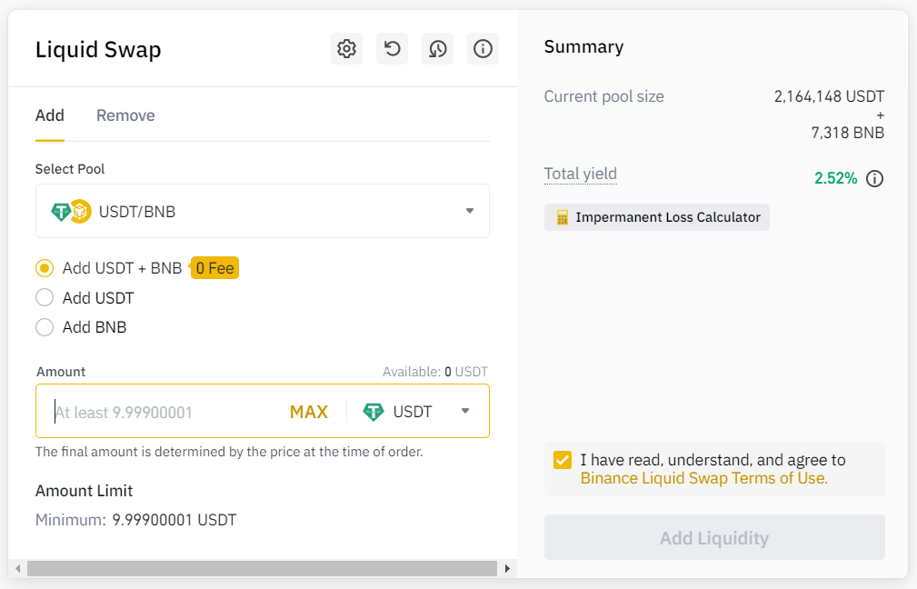The image size is (917, 589).
Task: Click the USDT coin icon in the Amount field
Action: pos(374,412)
